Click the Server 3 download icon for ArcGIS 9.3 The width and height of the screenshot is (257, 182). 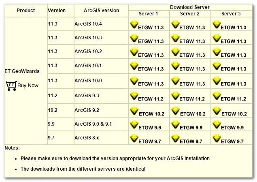tap(217, 96)
